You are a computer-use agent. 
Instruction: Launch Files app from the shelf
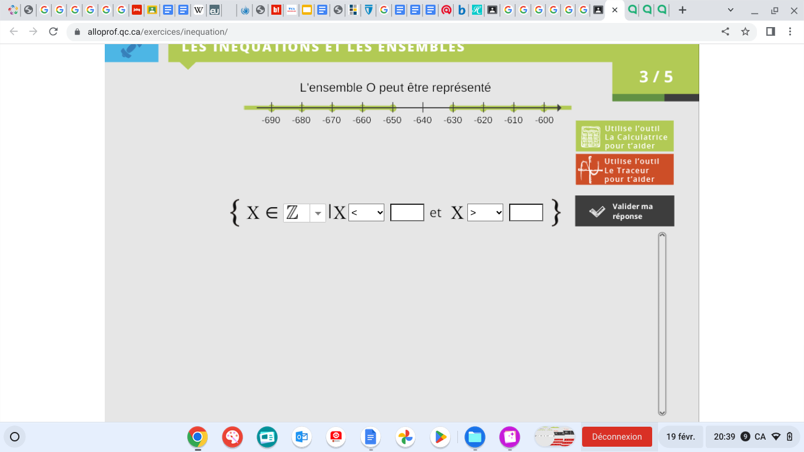pyautogui.click(x=474, y=437)
